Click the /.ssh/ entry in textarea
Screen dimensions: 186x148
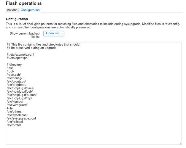11,68
